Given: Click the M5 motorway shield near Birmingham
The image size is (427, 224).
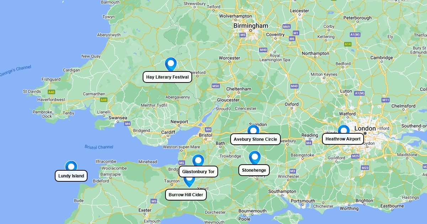Looking at the screenshot, I should tap(243, 35).
